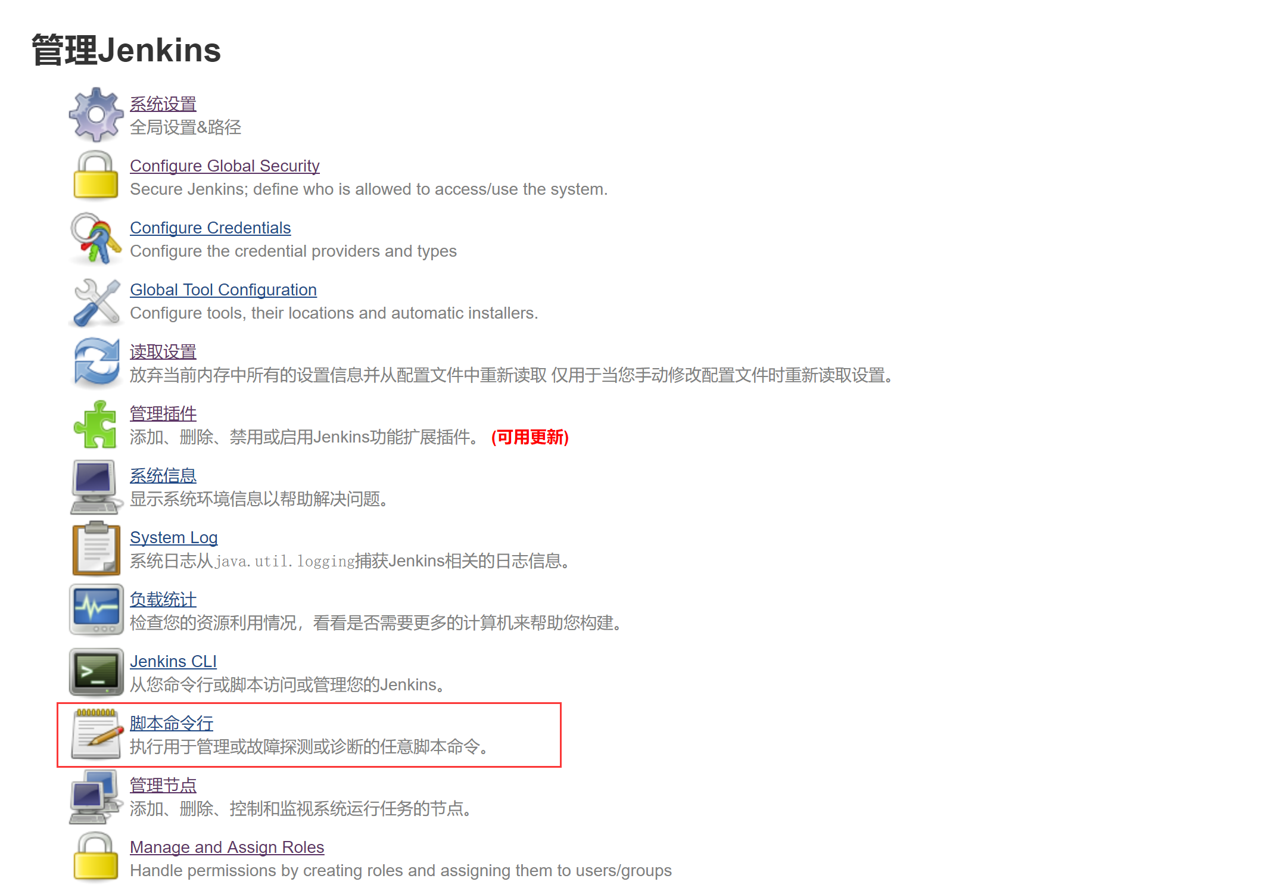Click the wrench and screwdriver tools icon

96,302
